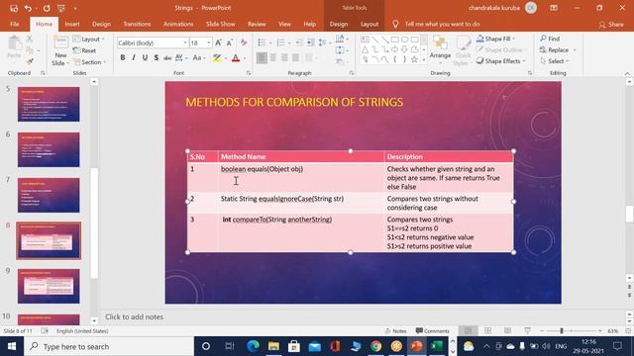Toggle justify text alignment

point(296,57)
